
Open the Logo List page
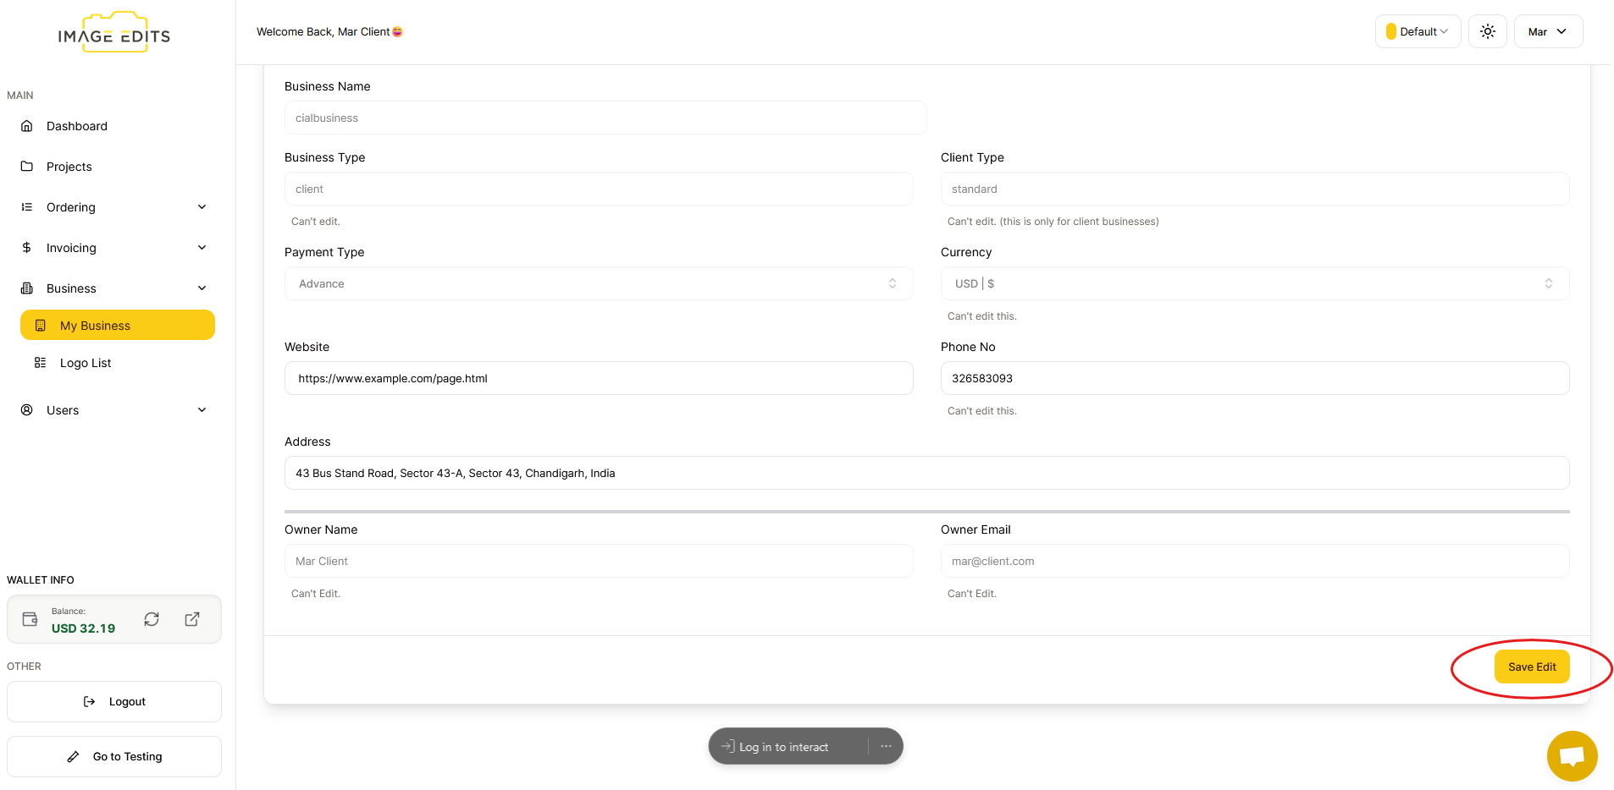coord(86,363)
